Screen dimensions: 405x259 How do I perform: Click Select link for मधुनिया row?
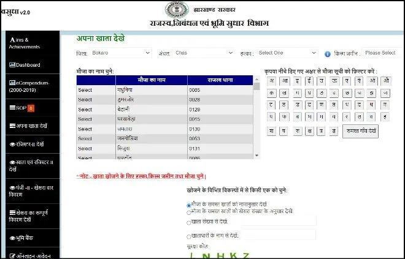pos(85,90)
